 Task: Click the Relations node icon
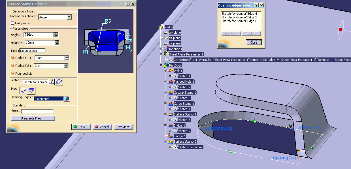coord(166,49)
